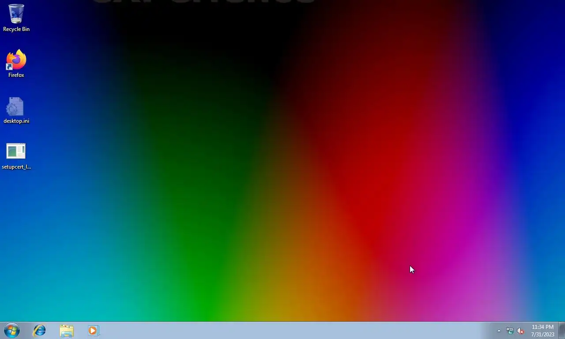Image resolution: width=565 pixels, height=339 pixels.
Task: Select the setupcert file icon
Action: [16, 156]
